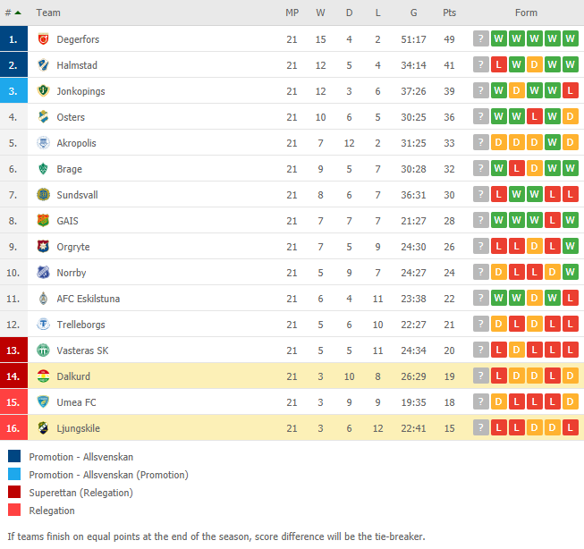Sort standings by MP column header
Image resolution: width=584 pixels, height=549 pixels.
tap(292, 13)
